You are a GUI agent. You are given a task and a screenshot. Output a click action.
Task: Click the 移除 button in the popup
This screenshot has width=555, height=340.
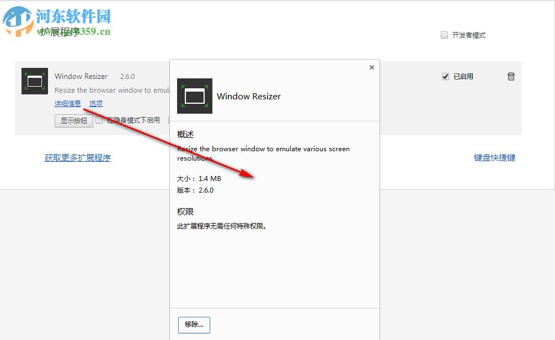194,325
